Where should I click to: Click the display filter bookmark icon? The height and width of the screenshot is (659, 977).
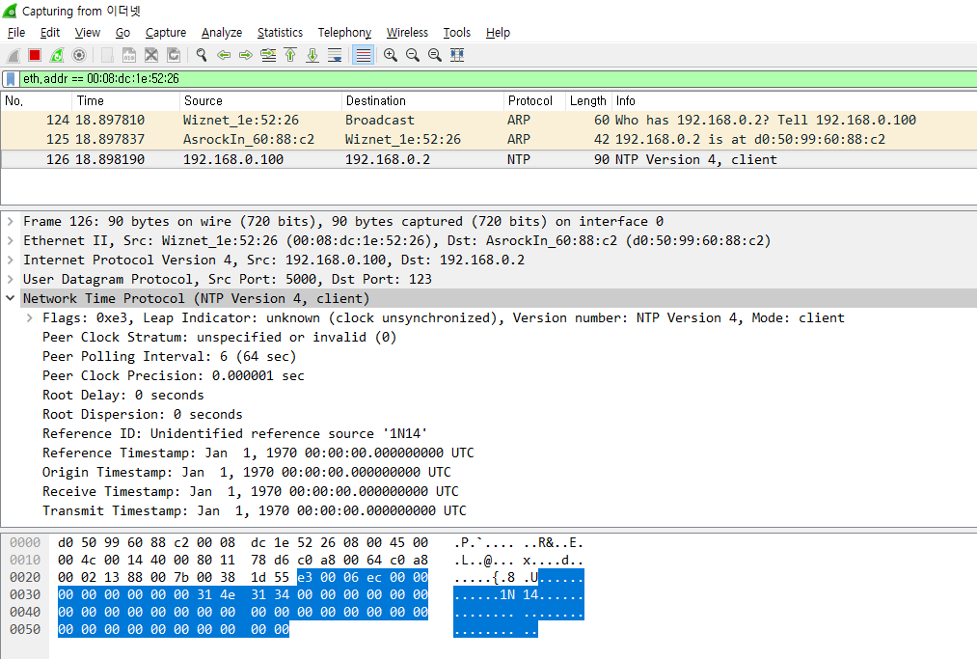coord(11,79)
